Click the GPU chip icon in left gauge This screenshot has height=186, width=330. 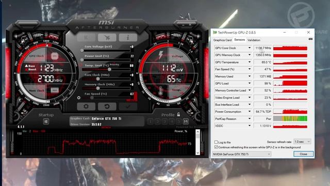point(55,56)
